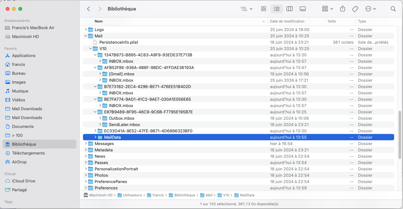
Task: Open the group-by options dropdown
Action: point(327,9)
